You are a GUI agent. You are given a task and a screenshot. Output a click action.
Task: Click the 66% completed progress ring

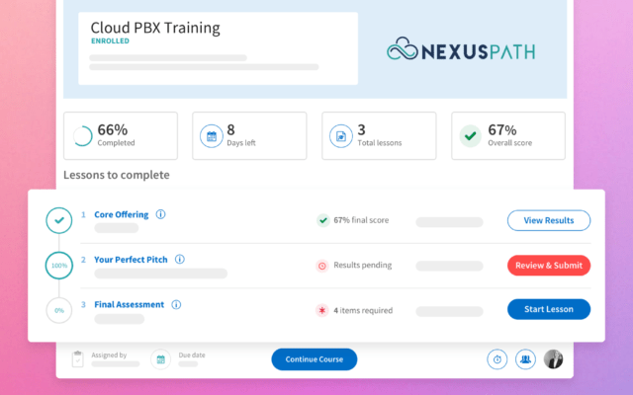click(83, 136)
